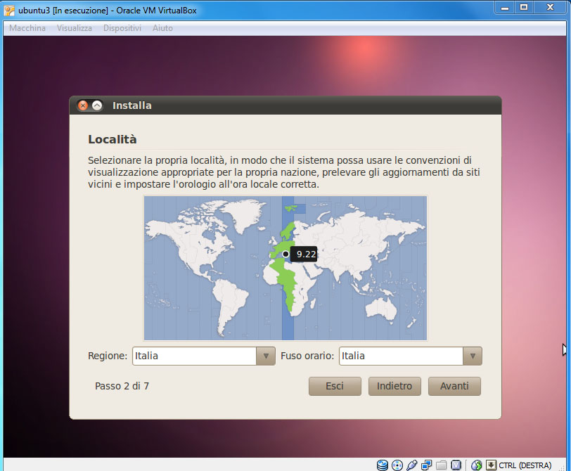Open the Aiuto menu
The width and height of the screenshot is (571, 471).
pos(162,28)
